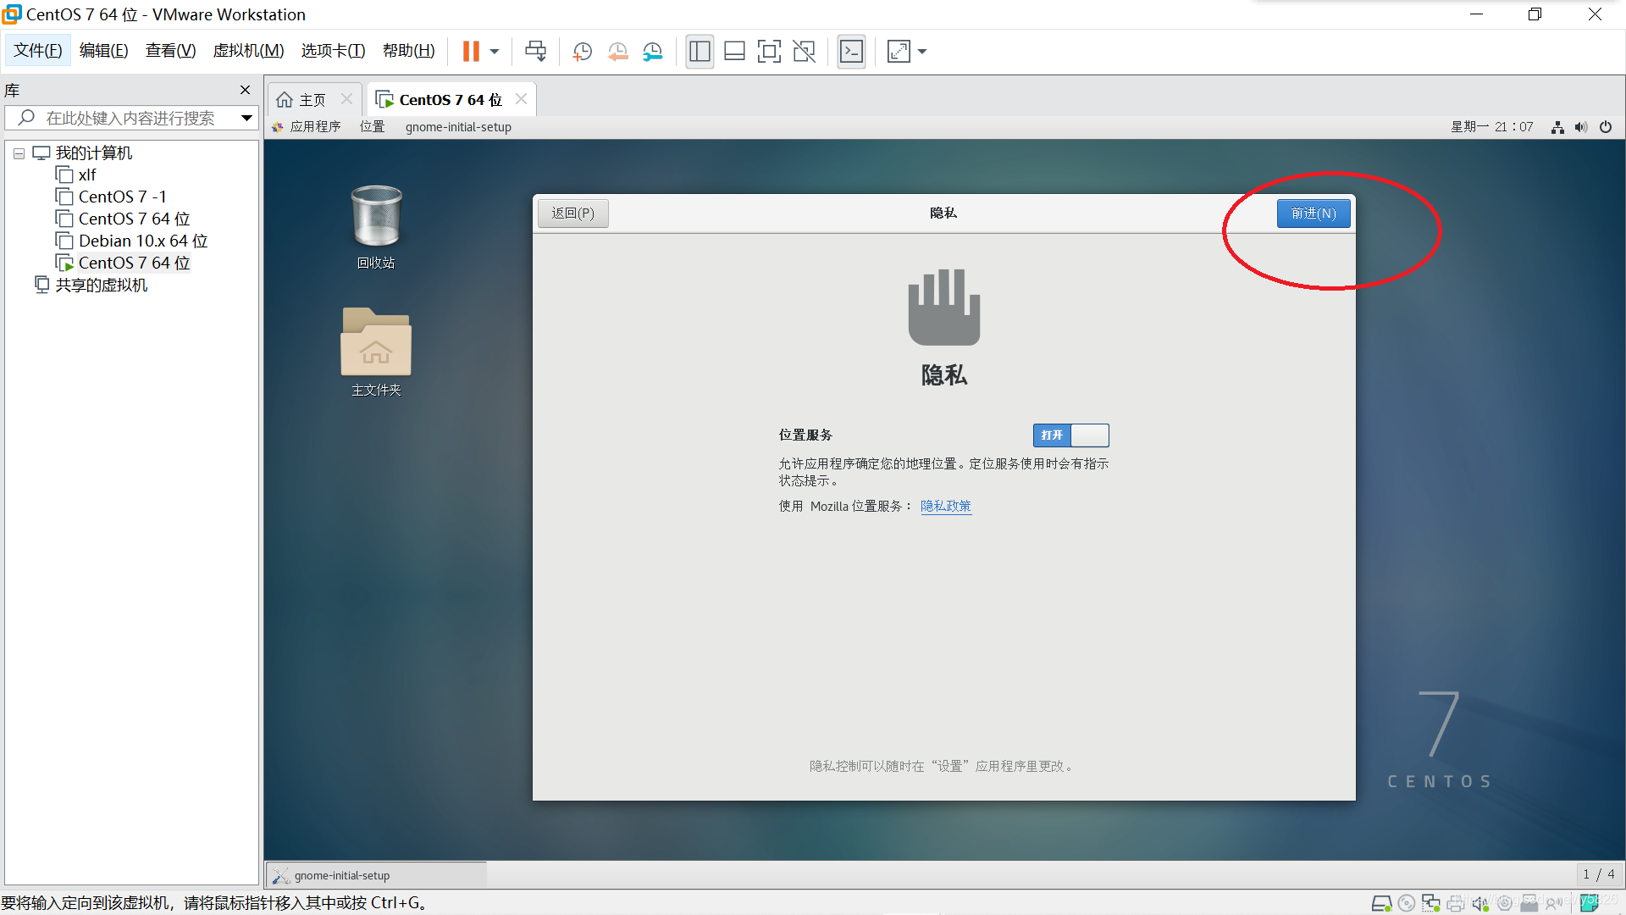Click gnome-initial-setup in the bottom taskbar
This screenshot has width=1626, height=915.
(x=377, y=875)
